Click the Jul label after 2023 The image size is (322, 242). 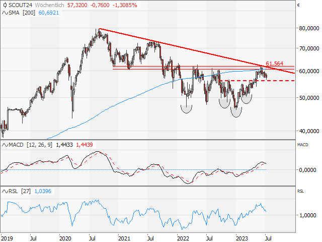[268, 238]
